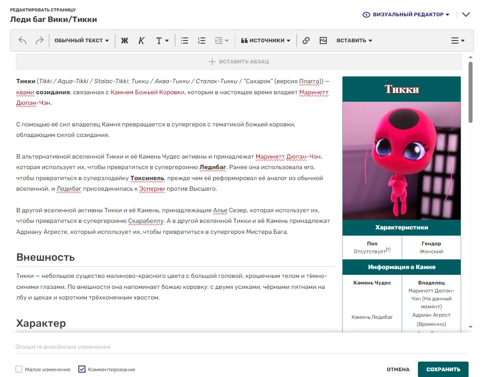
Task: Click the Маринетт Дюпэн-Чэн link in third paragraph
Action: click(x=288, y=156)
